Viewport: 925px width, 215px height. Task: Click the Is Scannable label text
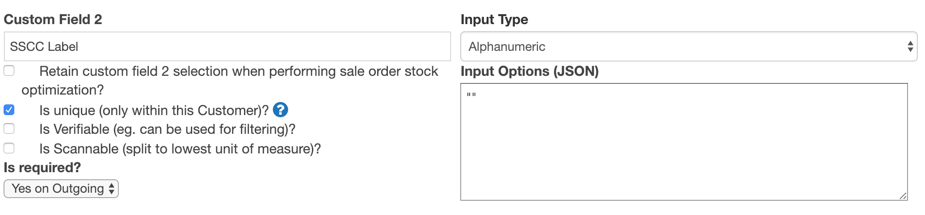coord(180,149)
